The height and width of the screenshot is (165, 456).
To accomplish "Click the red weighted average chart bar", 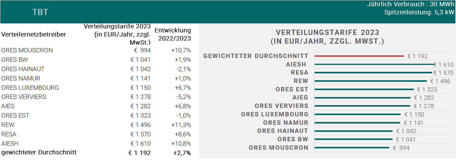I will [359, 56].
